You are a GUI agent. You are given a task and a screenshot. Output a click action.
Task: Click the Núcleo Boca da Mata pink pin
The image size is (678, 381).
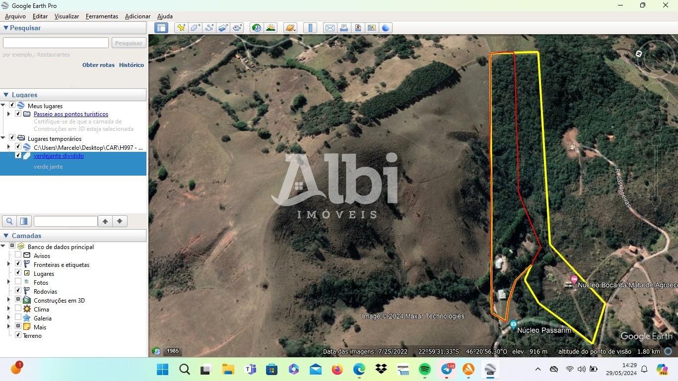click(574, 280)
